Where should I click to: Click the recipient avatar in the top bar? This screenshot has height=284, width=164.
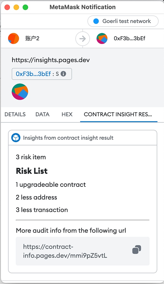tap(102, 38)
